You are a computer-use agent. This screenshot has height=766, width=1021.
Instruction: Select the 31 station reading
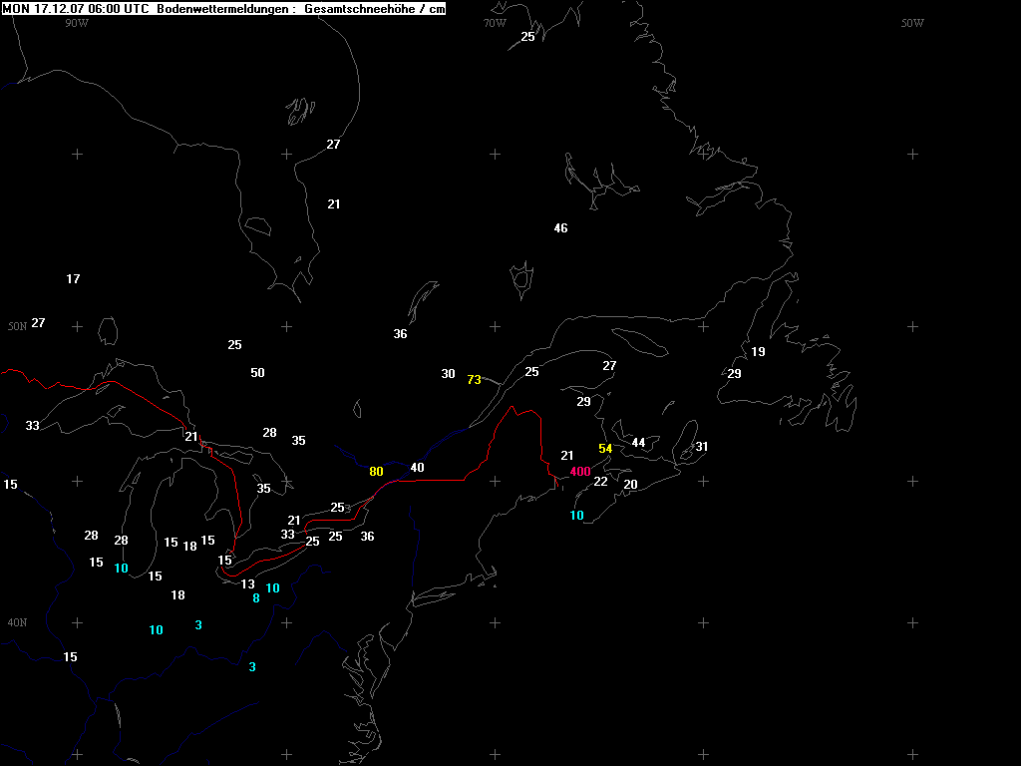[x=701, y=447]
